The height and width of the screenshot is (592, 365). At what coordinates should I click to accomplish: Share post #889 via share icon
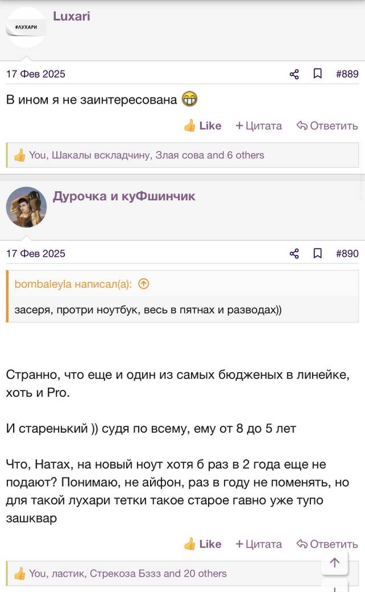click(294, 74)
